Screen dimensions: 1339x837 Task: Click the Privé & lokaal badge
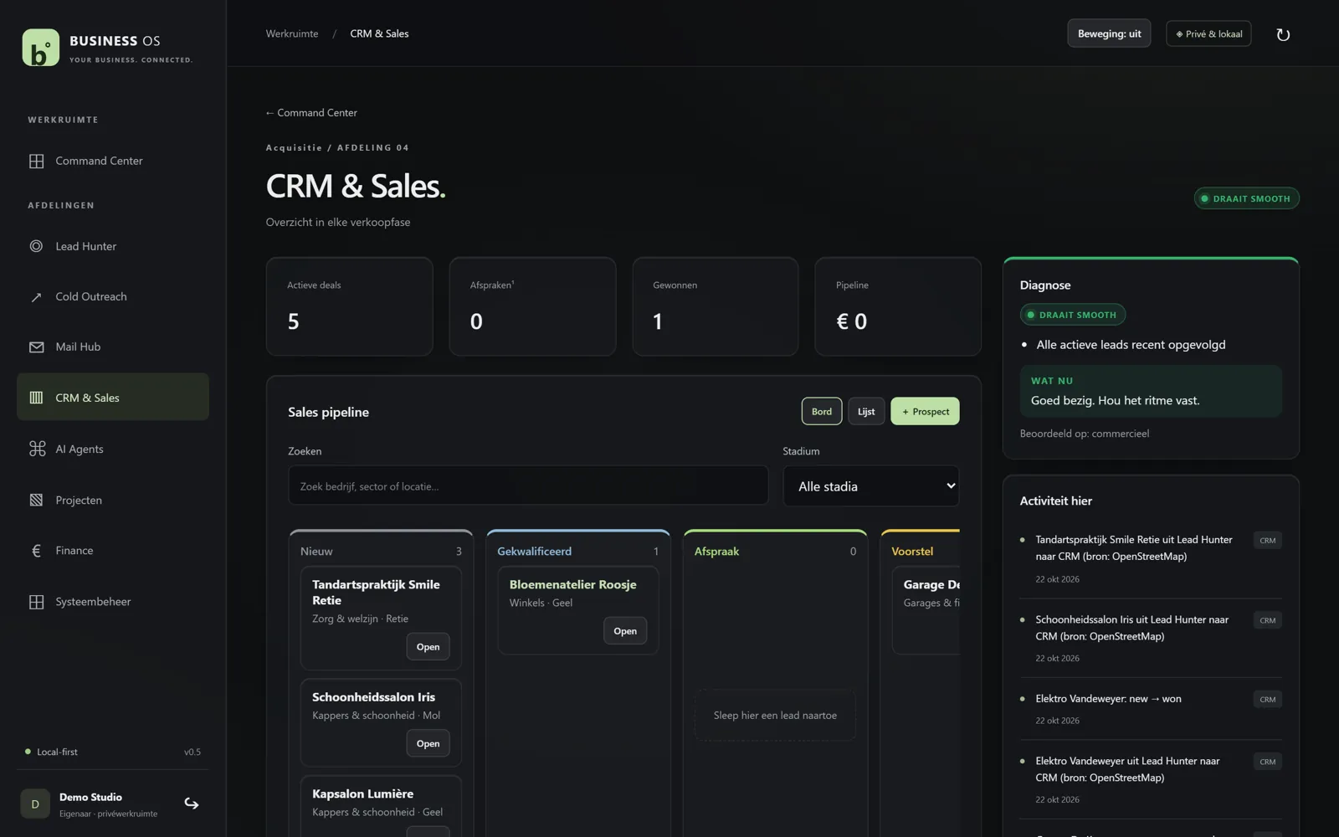point(1208,33)
